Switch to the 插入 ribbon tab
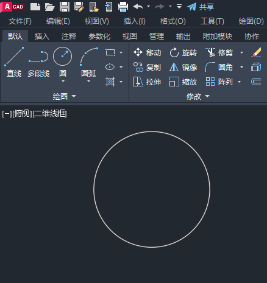The width and height of the screenshot is (267, 283). coord(42,37)
